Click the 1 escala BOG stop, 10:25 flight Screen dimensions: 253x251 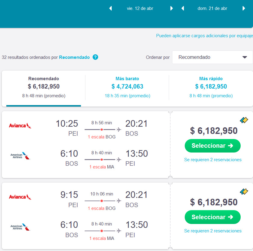point(102,137)
